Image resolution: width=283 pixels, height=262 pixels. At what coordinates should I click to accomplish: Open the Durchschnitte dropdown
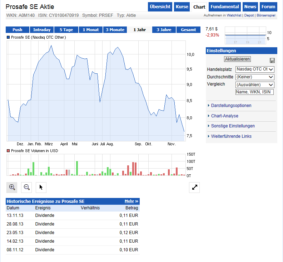(255, 77)
